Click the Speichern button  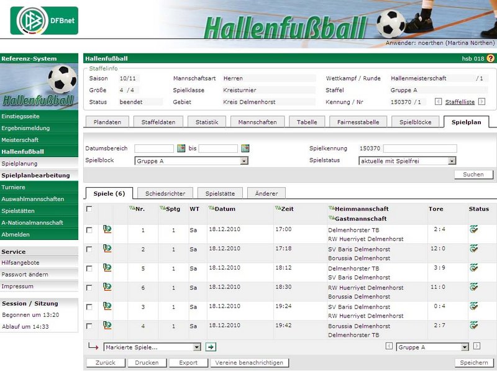473,363
